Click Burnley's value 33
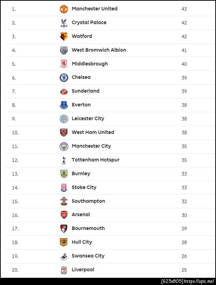Screen dimensions: 216x285 click(x=184, y=174)
